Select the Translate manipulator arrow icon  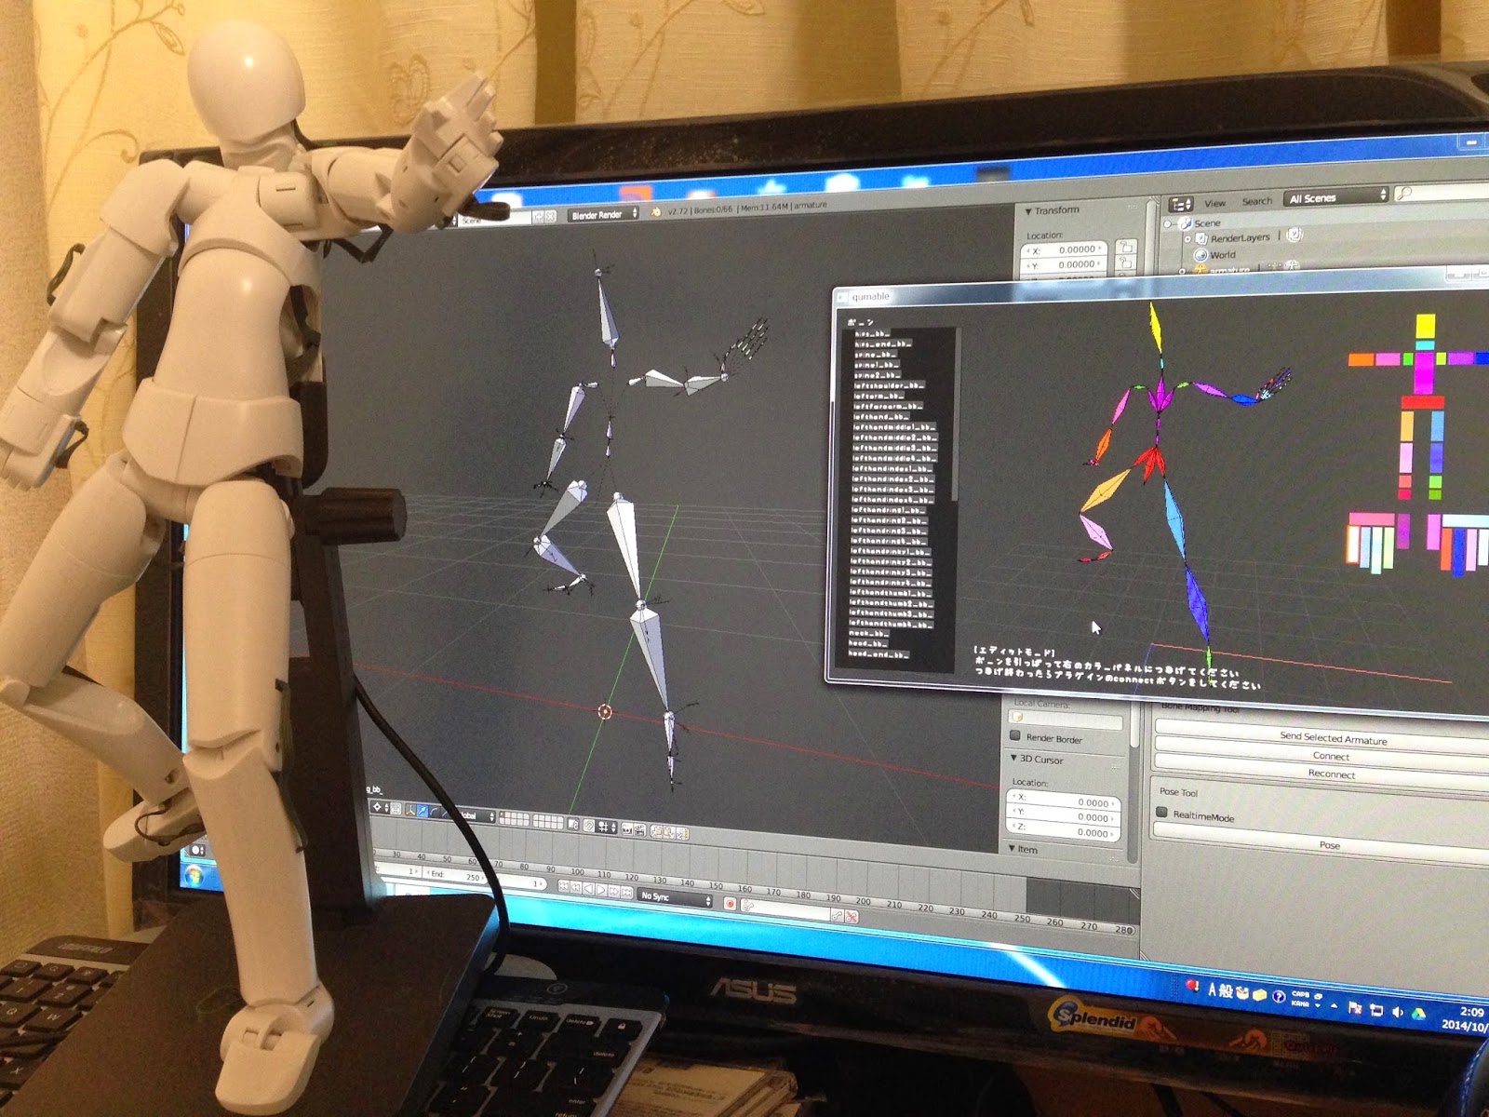423,811
